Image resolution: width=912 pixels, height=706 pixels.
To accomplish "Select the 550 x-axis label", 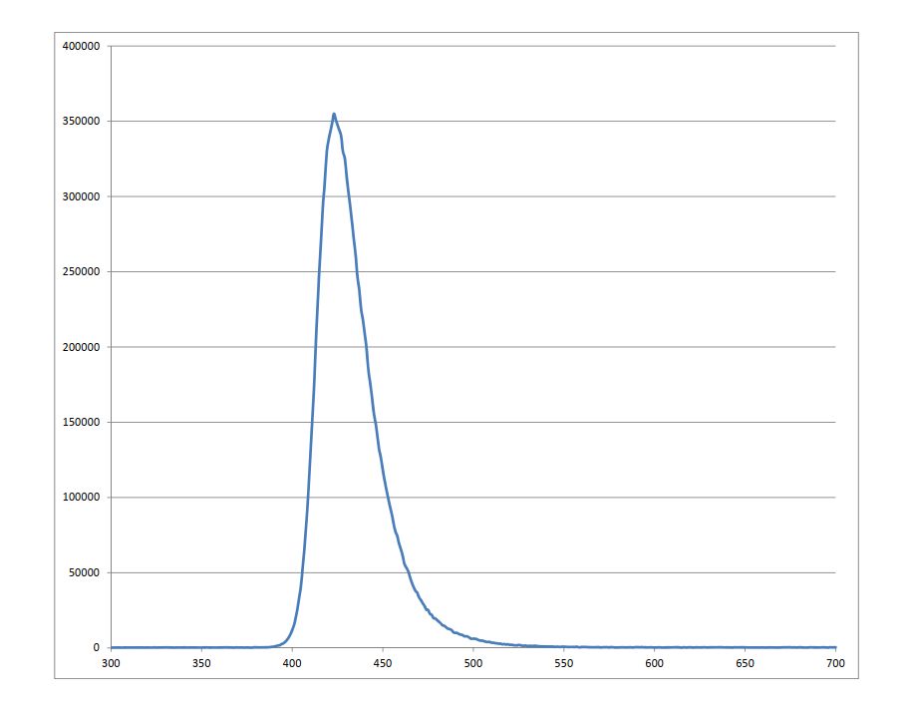I will click(563, 663).
